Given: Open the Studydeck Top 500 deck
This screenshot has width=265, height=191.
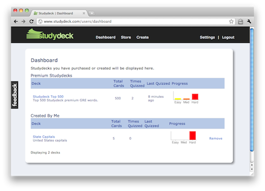Looking at the screenshot, I should (x=48, y=96).
